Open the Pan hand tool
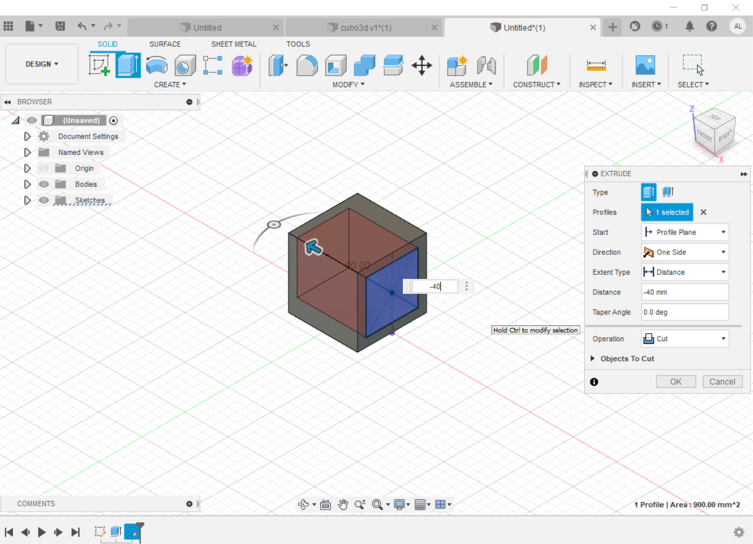Viewport: 753px width, 544px height. [x=343, y=505]
